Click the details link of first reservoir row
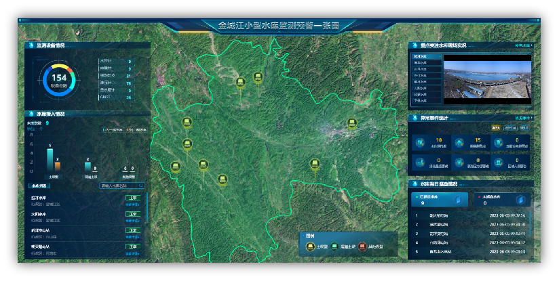559x281 pixels. [x=132, y=203]
